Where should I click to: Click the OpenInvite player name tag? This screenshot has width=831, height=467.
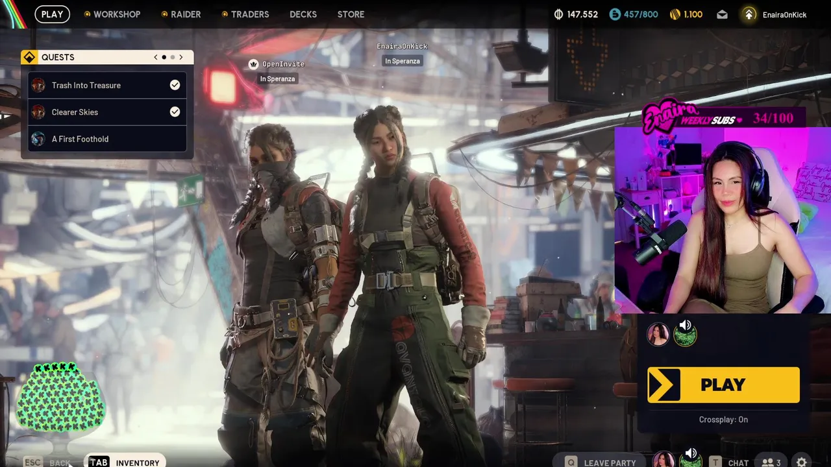(x=283, y=64)
